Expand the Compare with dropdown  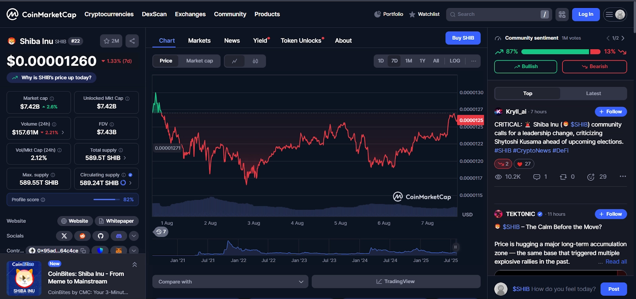tap(230, 282)
